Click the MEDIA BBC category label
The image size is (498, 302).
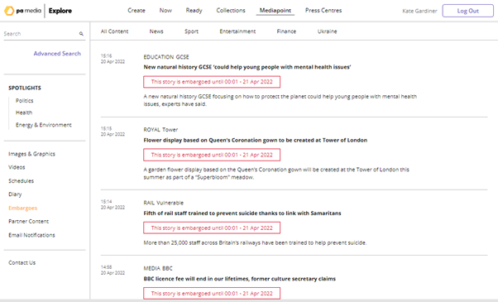(x=158, y=268)
